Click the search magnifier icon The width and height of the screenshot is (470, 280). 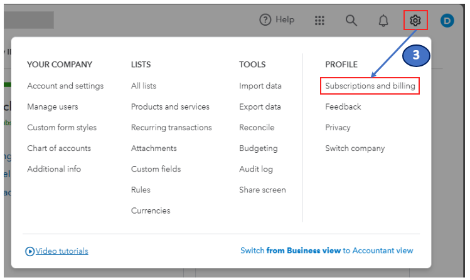click(351, 21)
